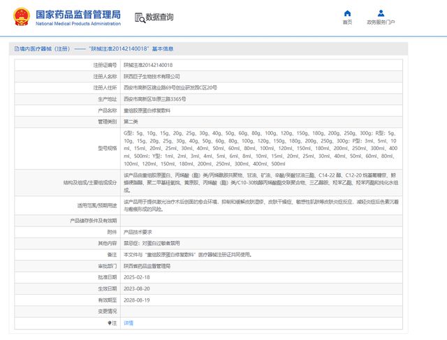
Task: Click the document icon before 境内医疗器械
Action: 17,49
